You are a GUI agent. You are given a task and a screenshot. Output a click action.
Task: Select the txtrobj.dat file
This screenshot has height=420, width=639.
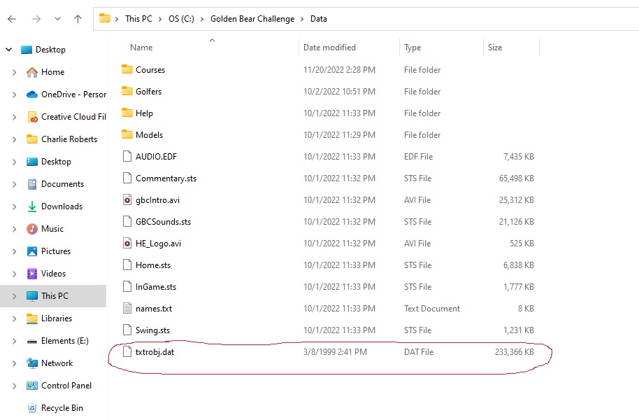(155, 352)
